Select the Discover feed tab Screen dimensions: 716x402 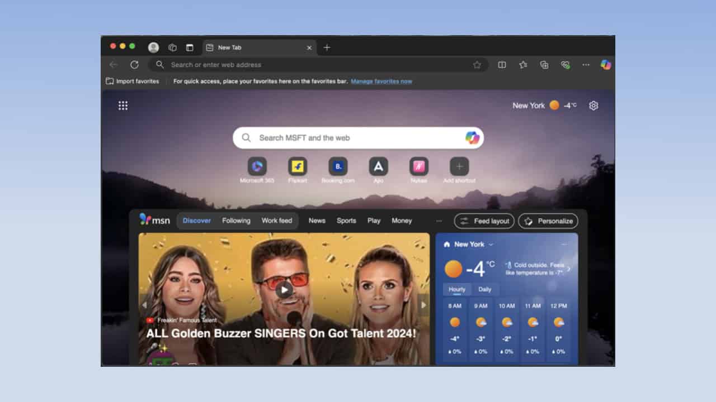click(x=197, y=221)
